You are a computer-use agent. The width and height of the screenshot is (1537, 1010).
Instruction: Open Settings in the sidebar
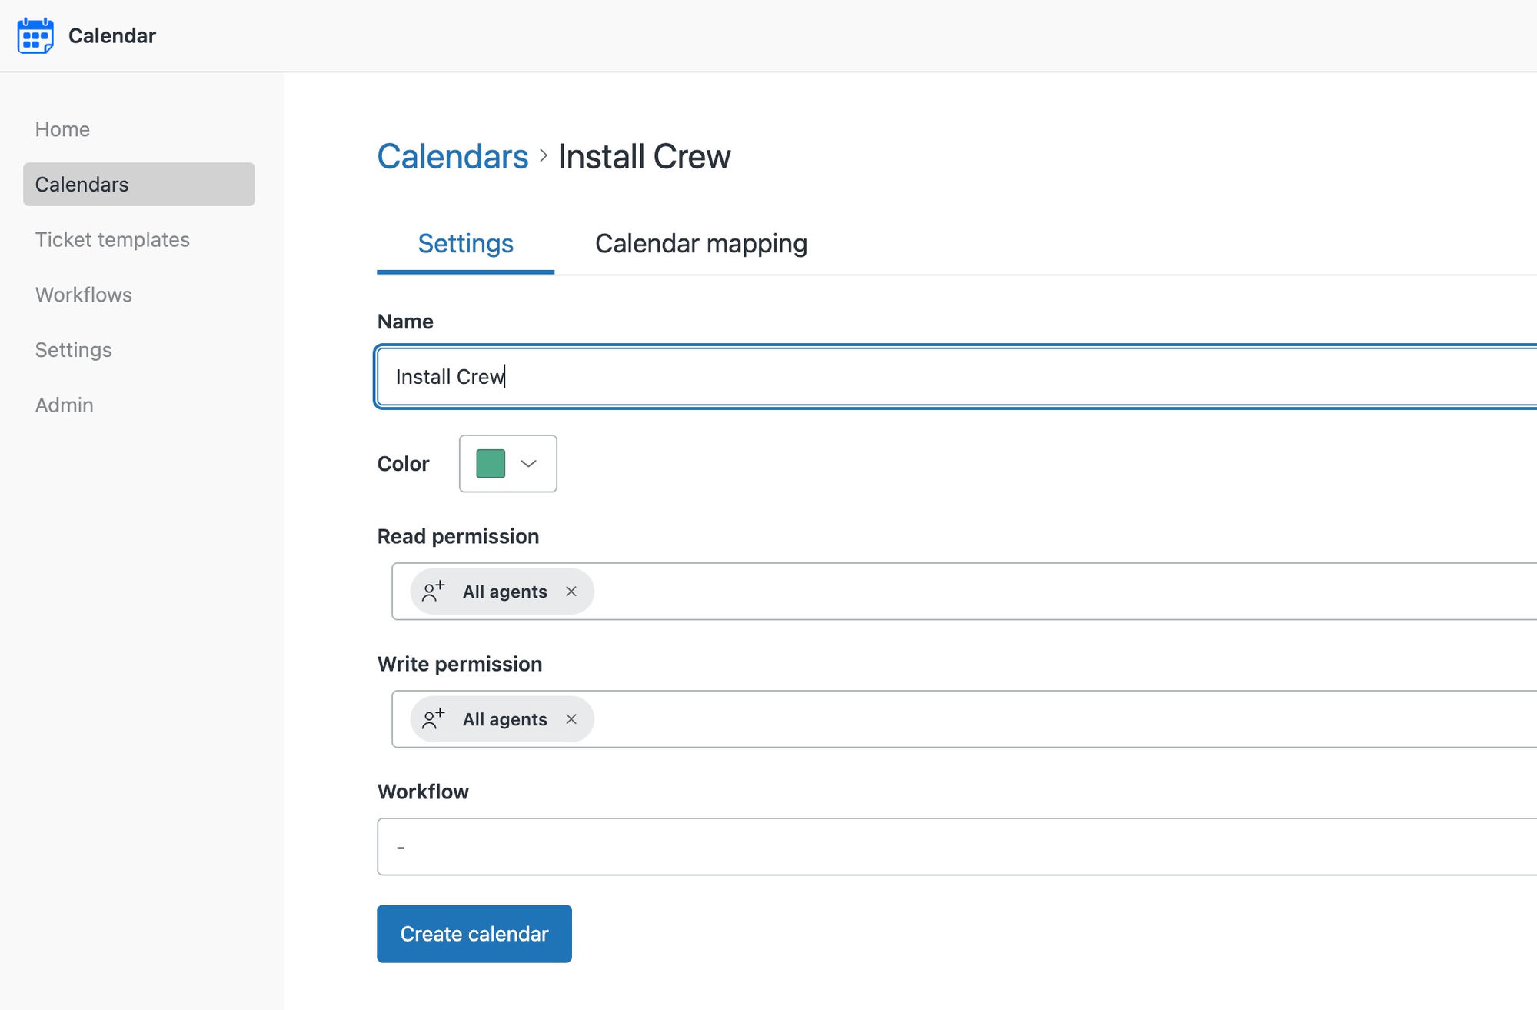tap(74, 350)
